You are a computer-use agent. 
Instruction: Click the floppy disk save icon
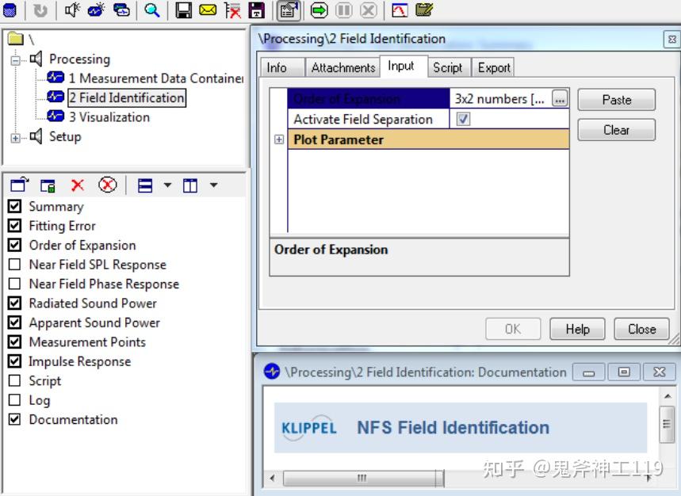(183, 10)
